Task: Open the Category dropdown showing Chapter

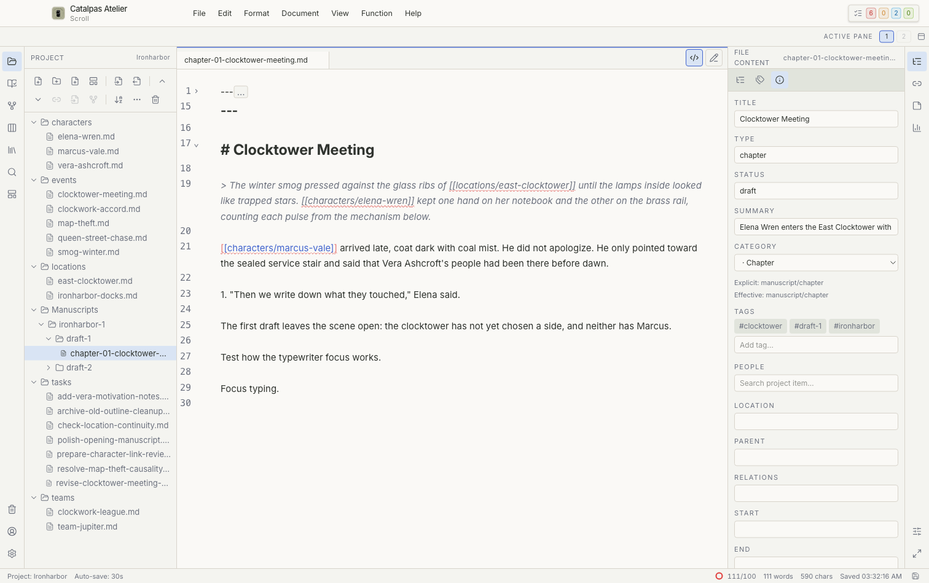Action: (x=816, y=263)
